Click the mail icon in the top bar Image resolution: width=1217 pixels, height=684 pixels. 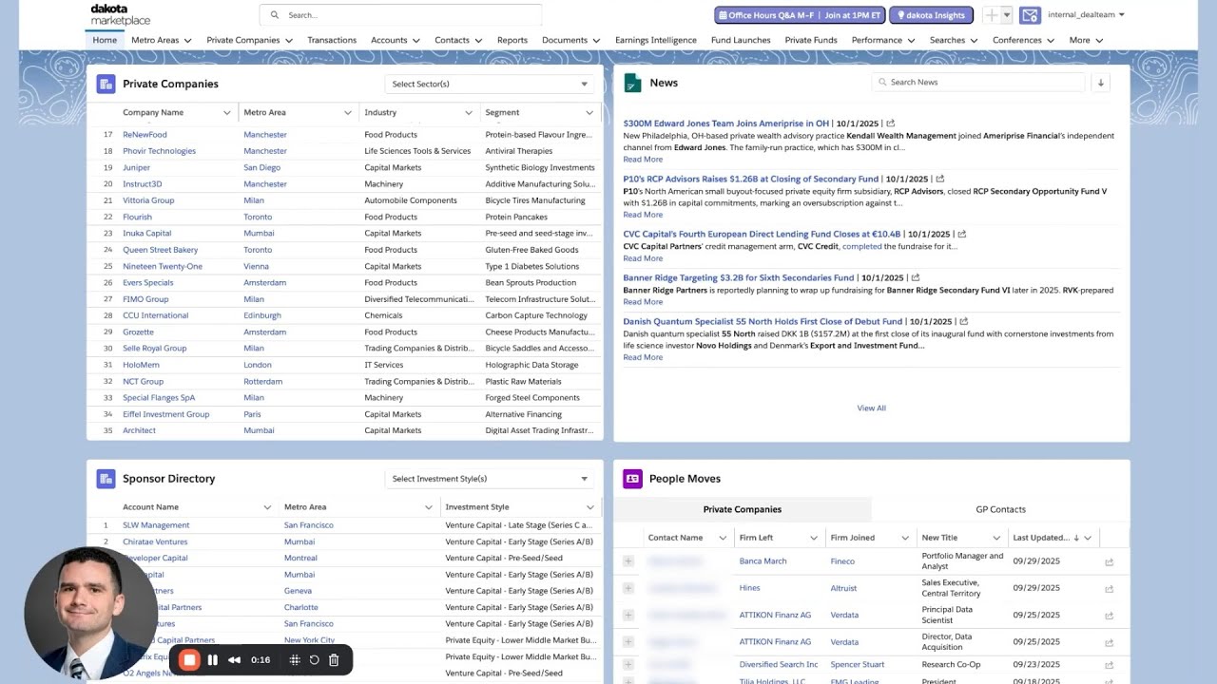[1030, 15]
